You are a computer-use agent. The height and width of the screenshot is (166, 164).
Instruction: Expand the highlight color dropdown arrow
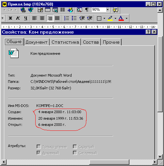pyautogui.click(x=115, y=18)
